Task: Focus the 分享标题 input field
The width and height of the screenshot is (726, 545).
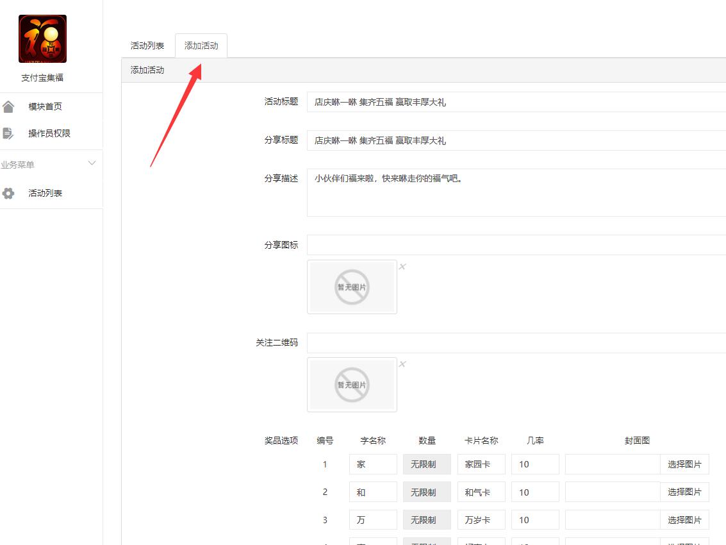Action: click(516, 140)
